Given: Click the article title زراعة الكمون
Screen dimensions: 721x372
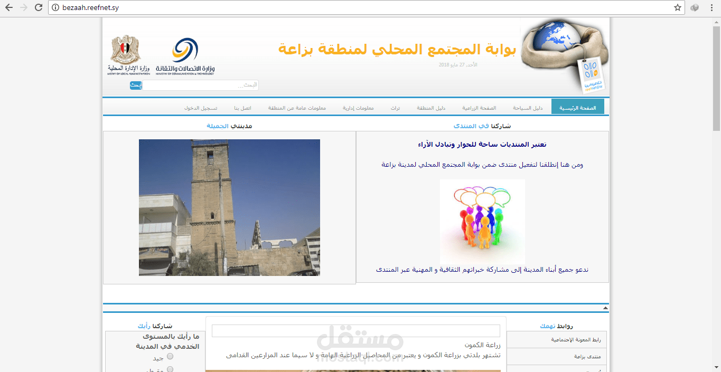Looking at the screenshot, I should [x=483, y=345].
